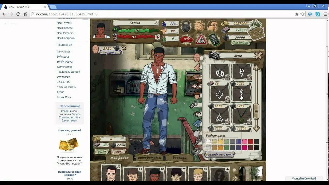Bookmark the page with the star icon
Viewport: 329px width, 185px height.
coord(303,14)
